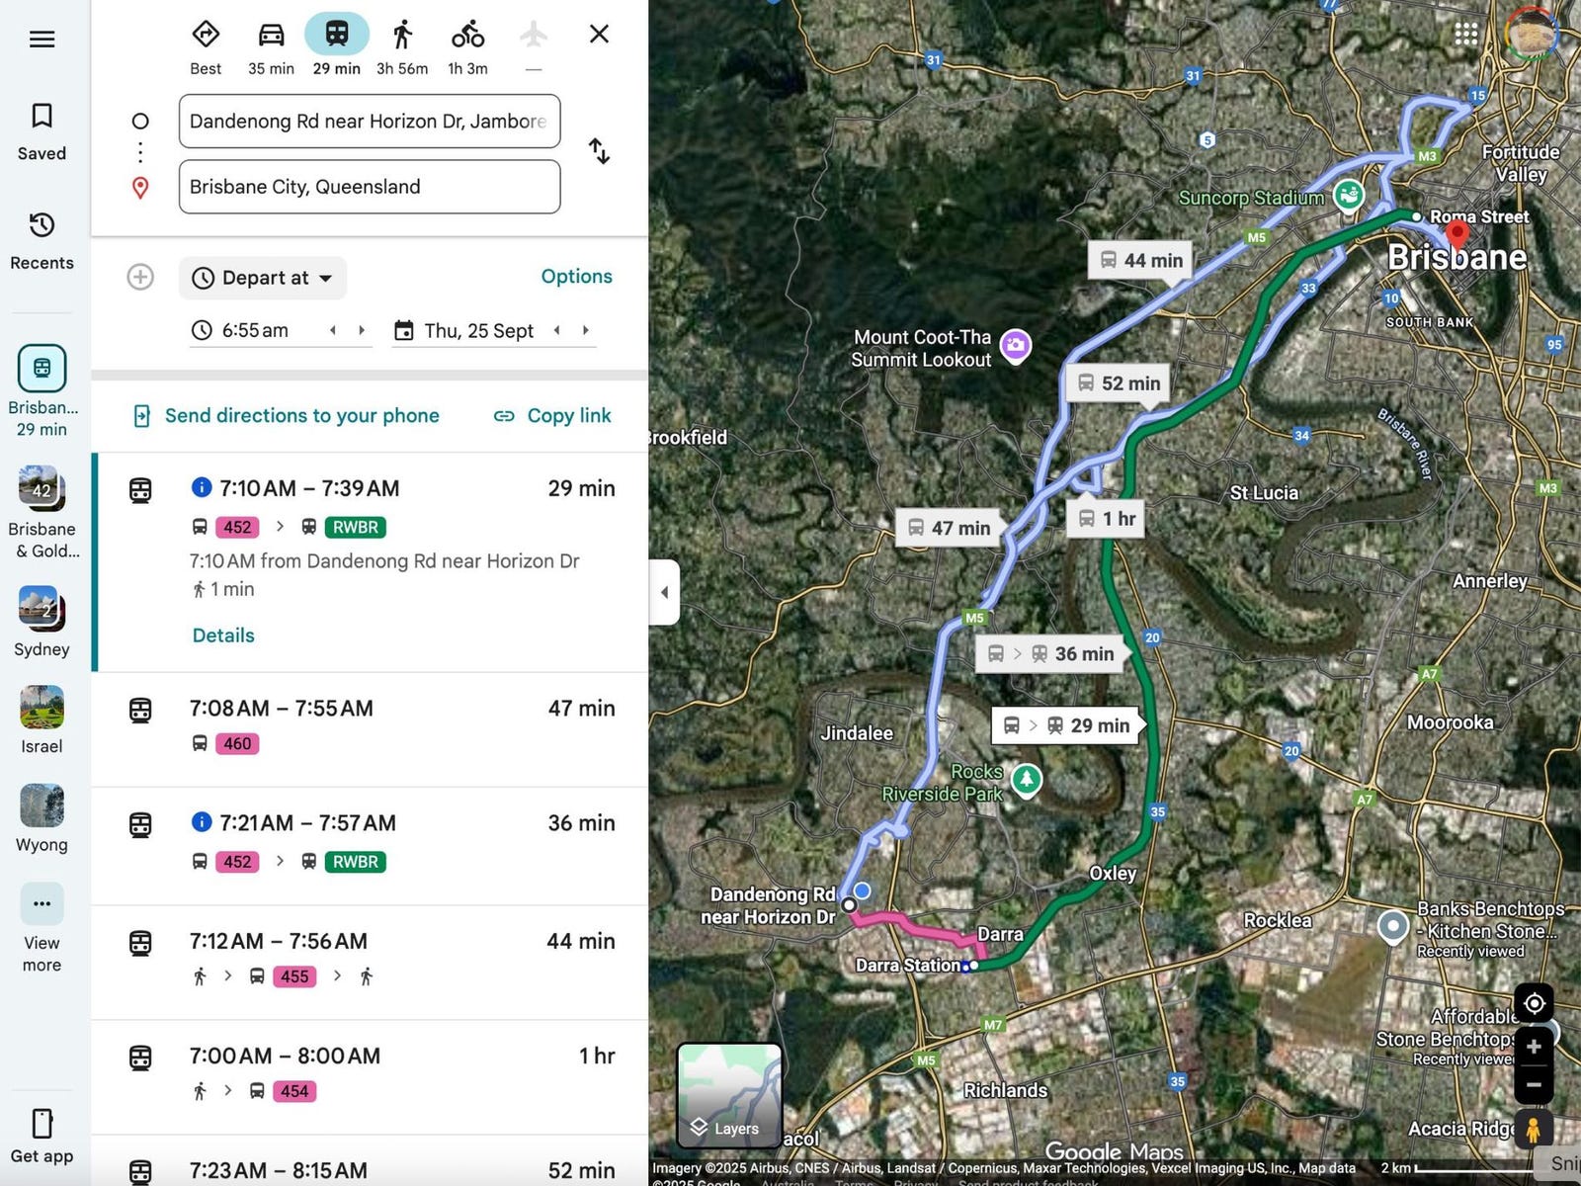The height and width of the screenshot is (1186, 1581).
Task: Open Brisbane 29 min transit shortcut
Action: click(x=42, y=391)
